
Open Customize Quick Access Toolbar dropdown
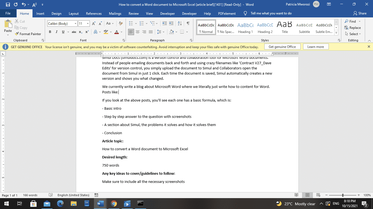(42, 5)
